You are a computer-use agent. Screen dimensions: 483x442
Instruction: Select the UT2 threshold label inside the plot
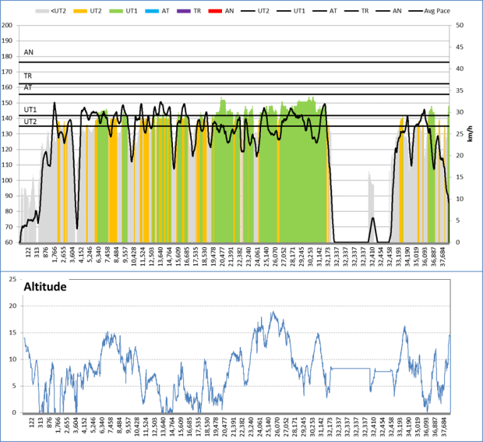click(30, 122)
